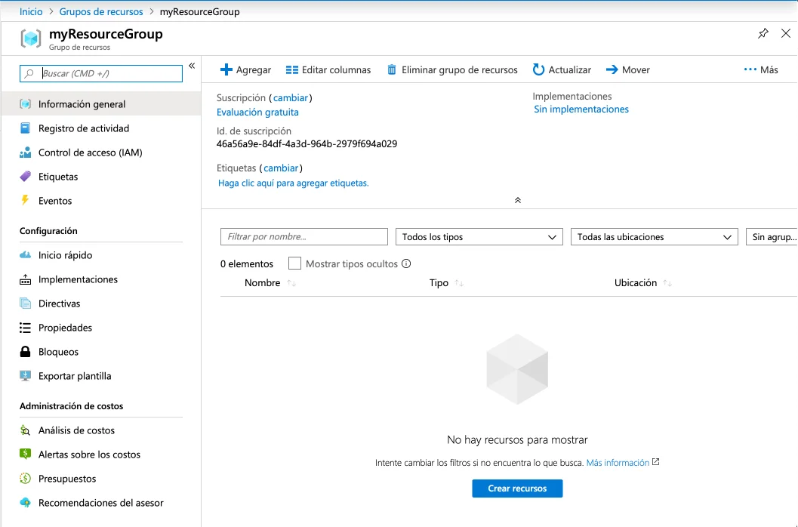The image size is (798, 527).
Task: Open Exportar plantilla menu item
Action: click(75, 376)
